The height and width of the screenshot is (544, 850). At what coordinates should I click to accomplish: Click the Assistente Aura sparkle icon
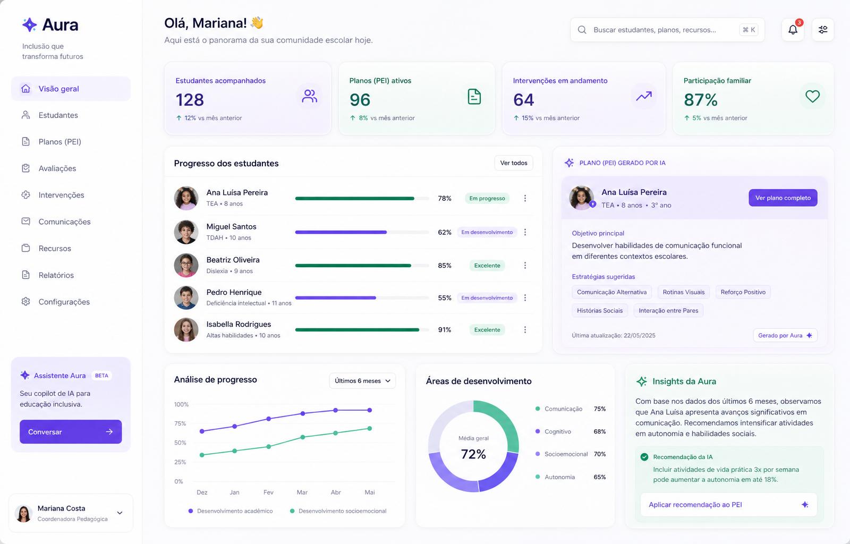coord(24,375)
